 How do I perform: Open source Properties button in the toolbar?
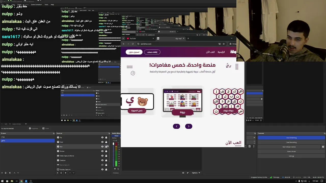click(34, 128)
